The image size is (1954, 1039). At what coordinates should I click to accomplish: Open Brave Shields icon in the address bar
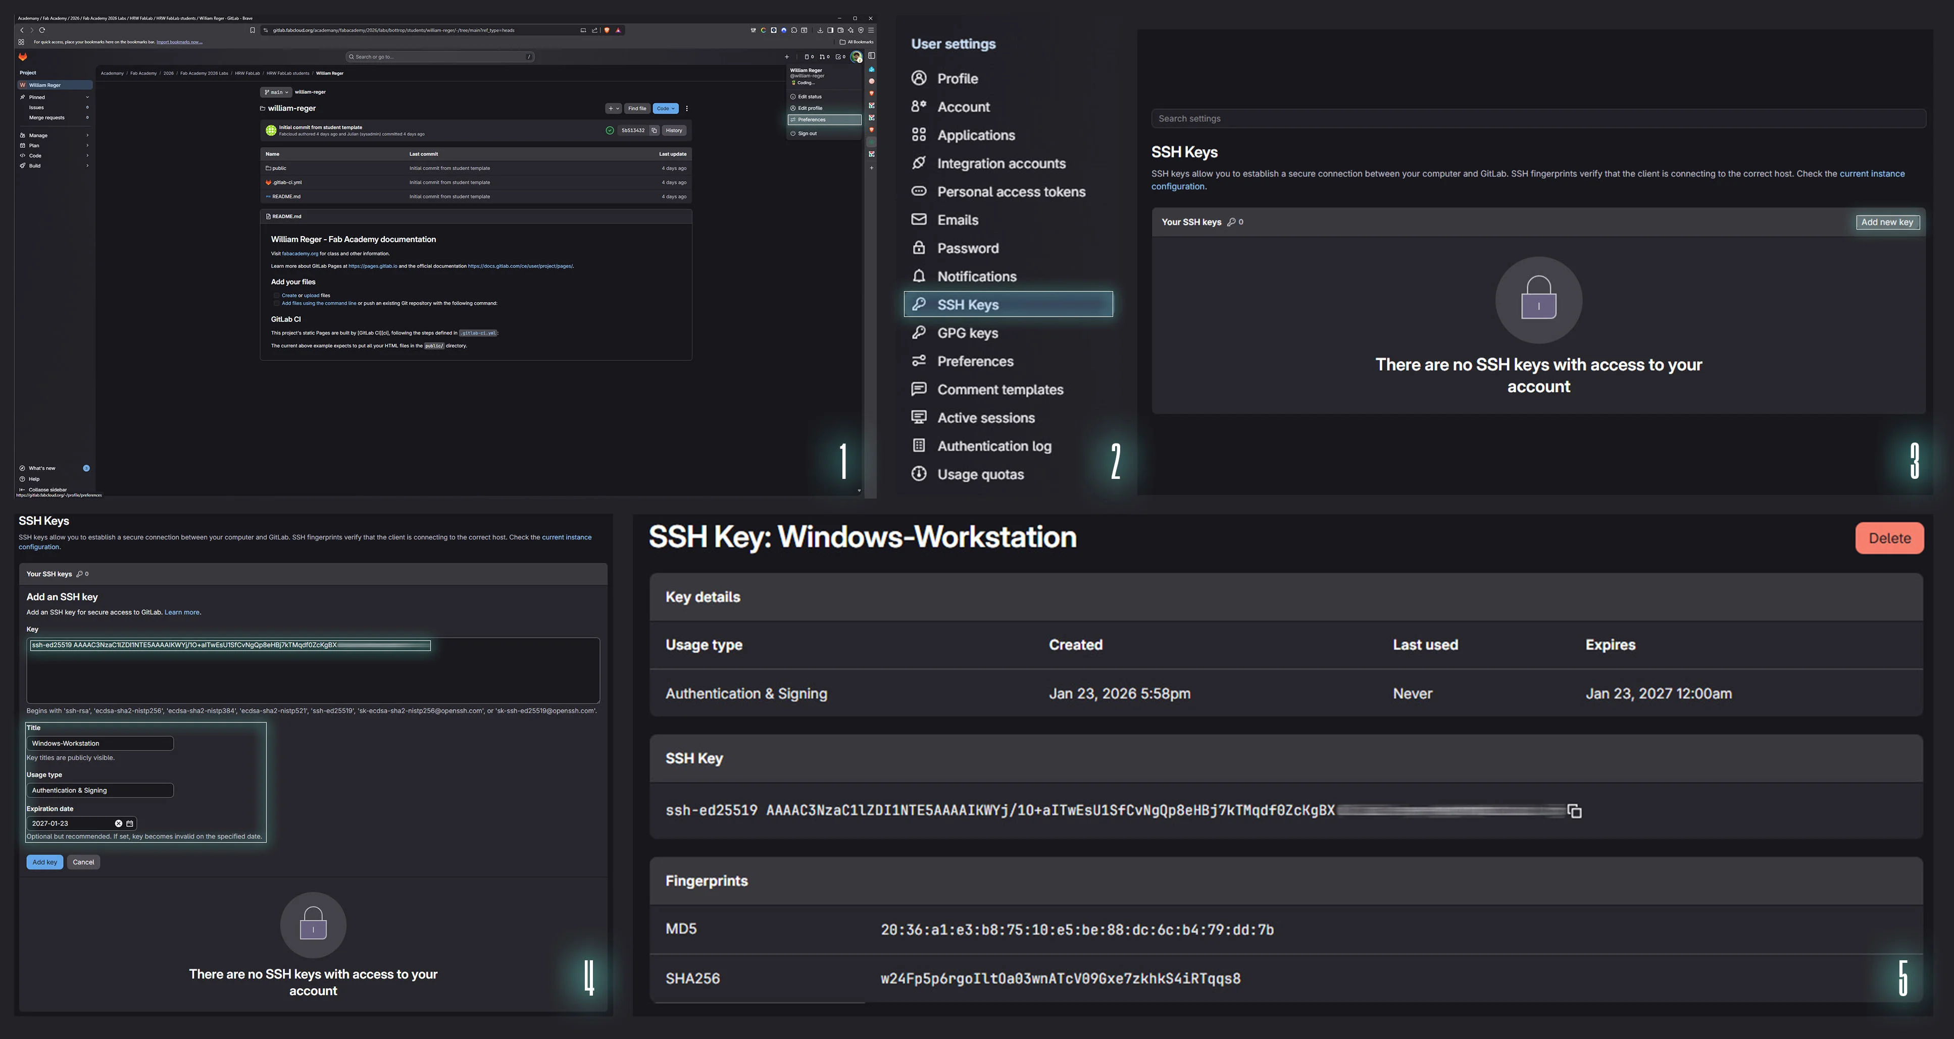click(x=606, y=30)
